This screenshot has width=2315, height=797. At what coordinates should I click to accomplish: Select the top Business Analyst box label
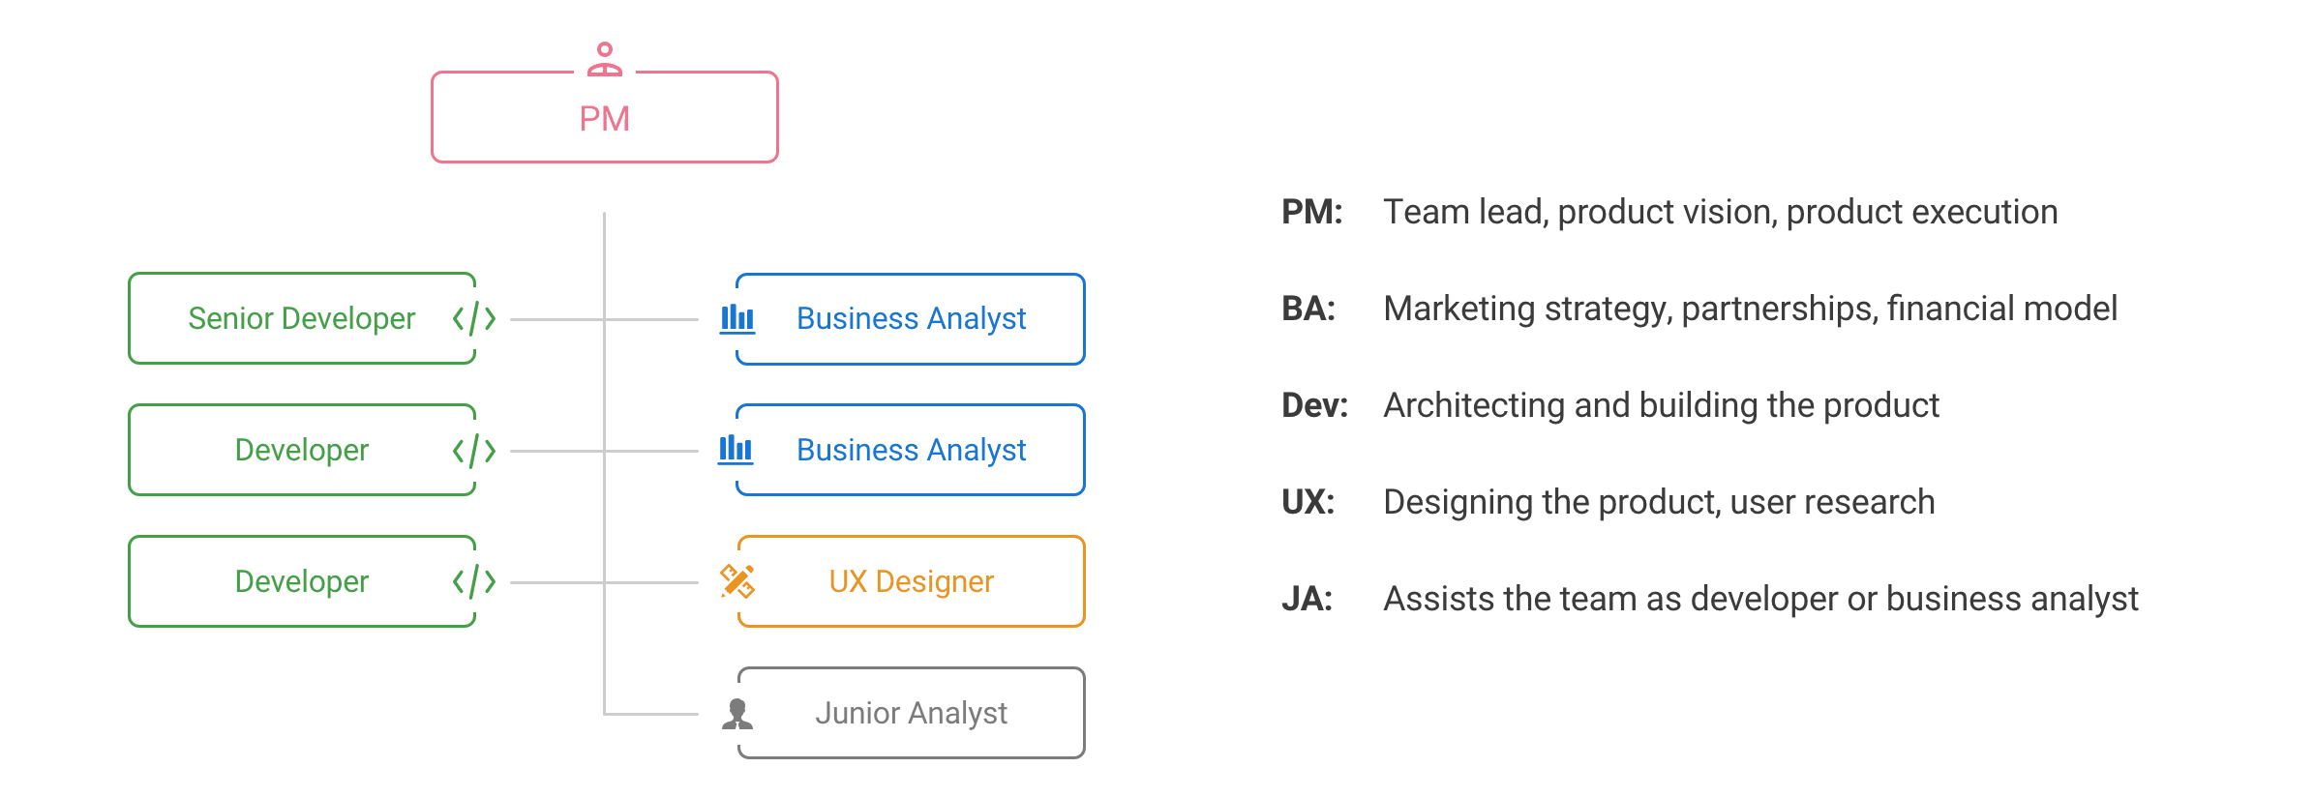(911, 318)
